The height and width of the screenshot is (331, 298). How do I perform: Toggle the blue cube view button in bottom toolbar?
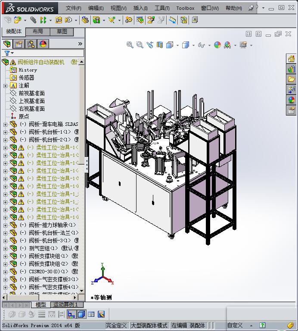pos(81,314)
